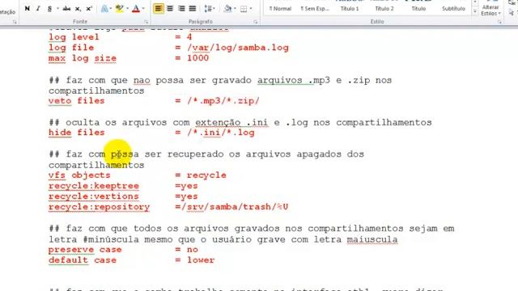
Task: Click 'log level' text line
Action: coord(74,37)
